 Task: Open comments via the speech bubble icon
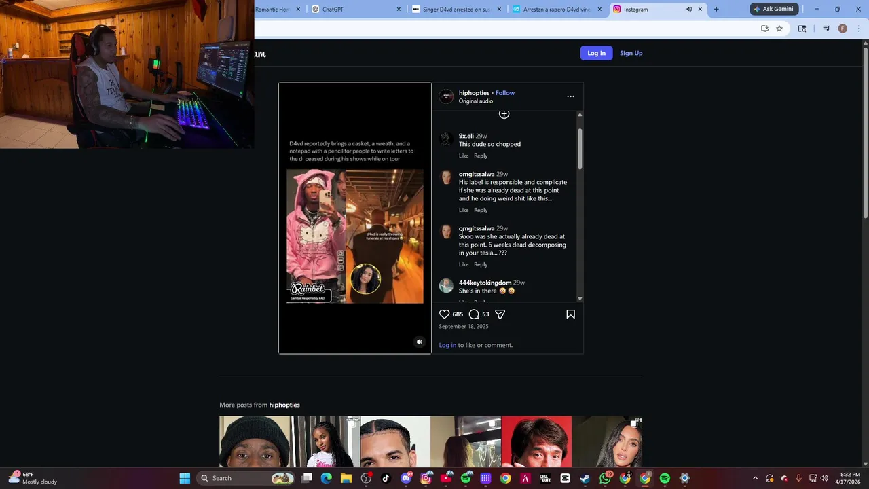click(x=474, y=314)
